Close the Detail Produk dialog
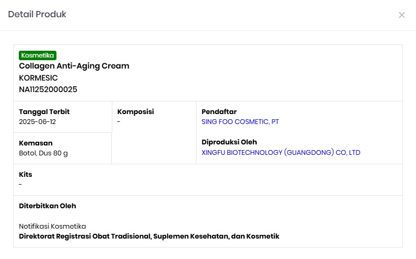 coord(401,15)
